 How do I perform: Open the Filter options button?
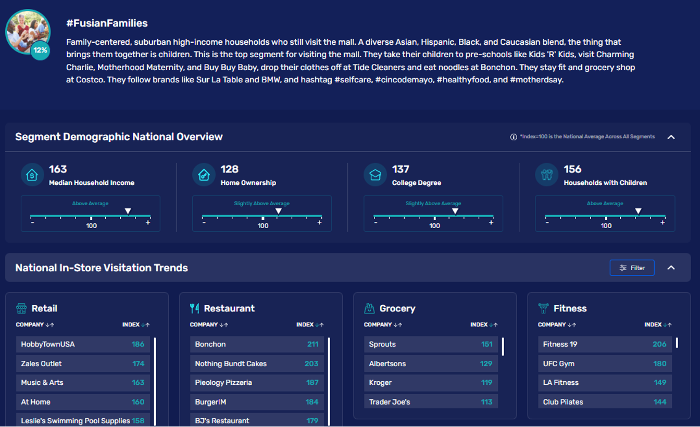(632, 268)
